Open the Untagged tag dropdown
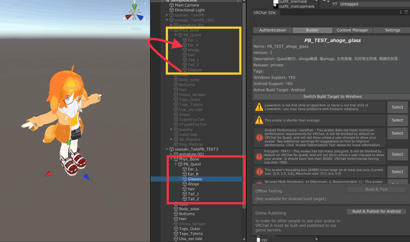The image size is (410, 242). coord(375,4)
